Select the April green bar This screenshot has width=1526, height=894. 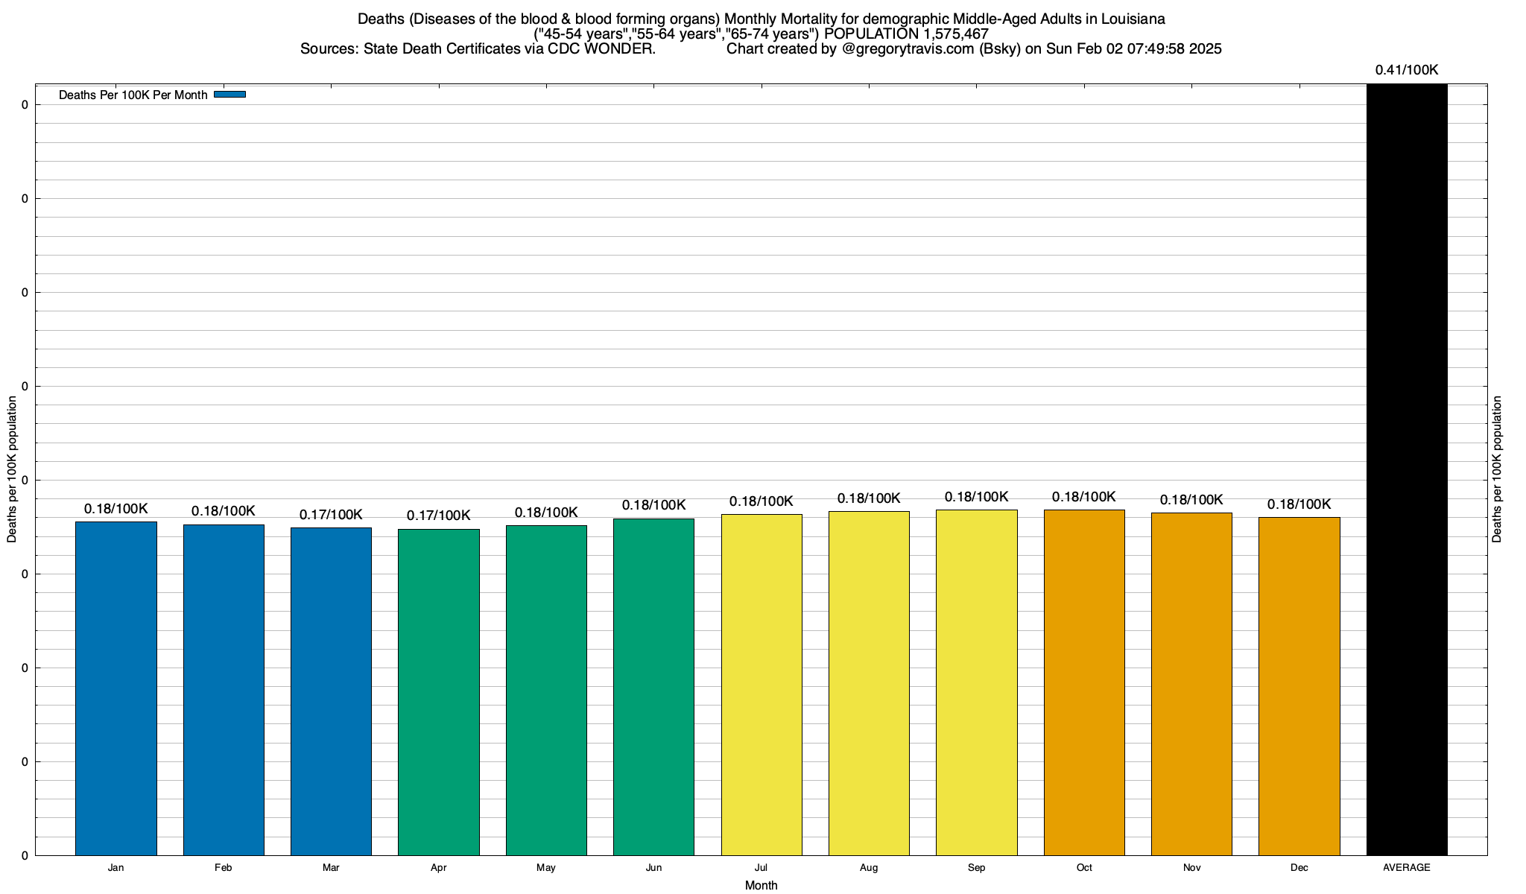point(439,691)
